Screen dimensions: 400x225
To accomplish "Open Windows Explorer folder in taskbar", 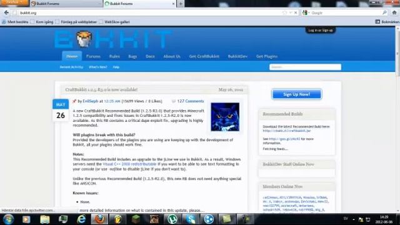I will point(45,219).
